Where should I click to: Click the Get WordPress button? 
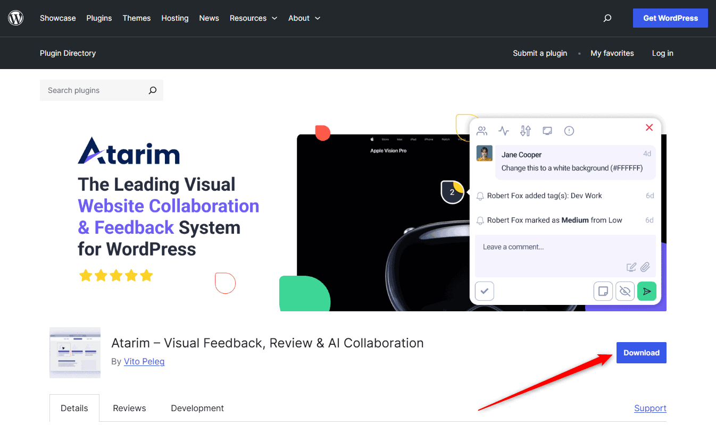pyautogui.click(x=670, y=18)
